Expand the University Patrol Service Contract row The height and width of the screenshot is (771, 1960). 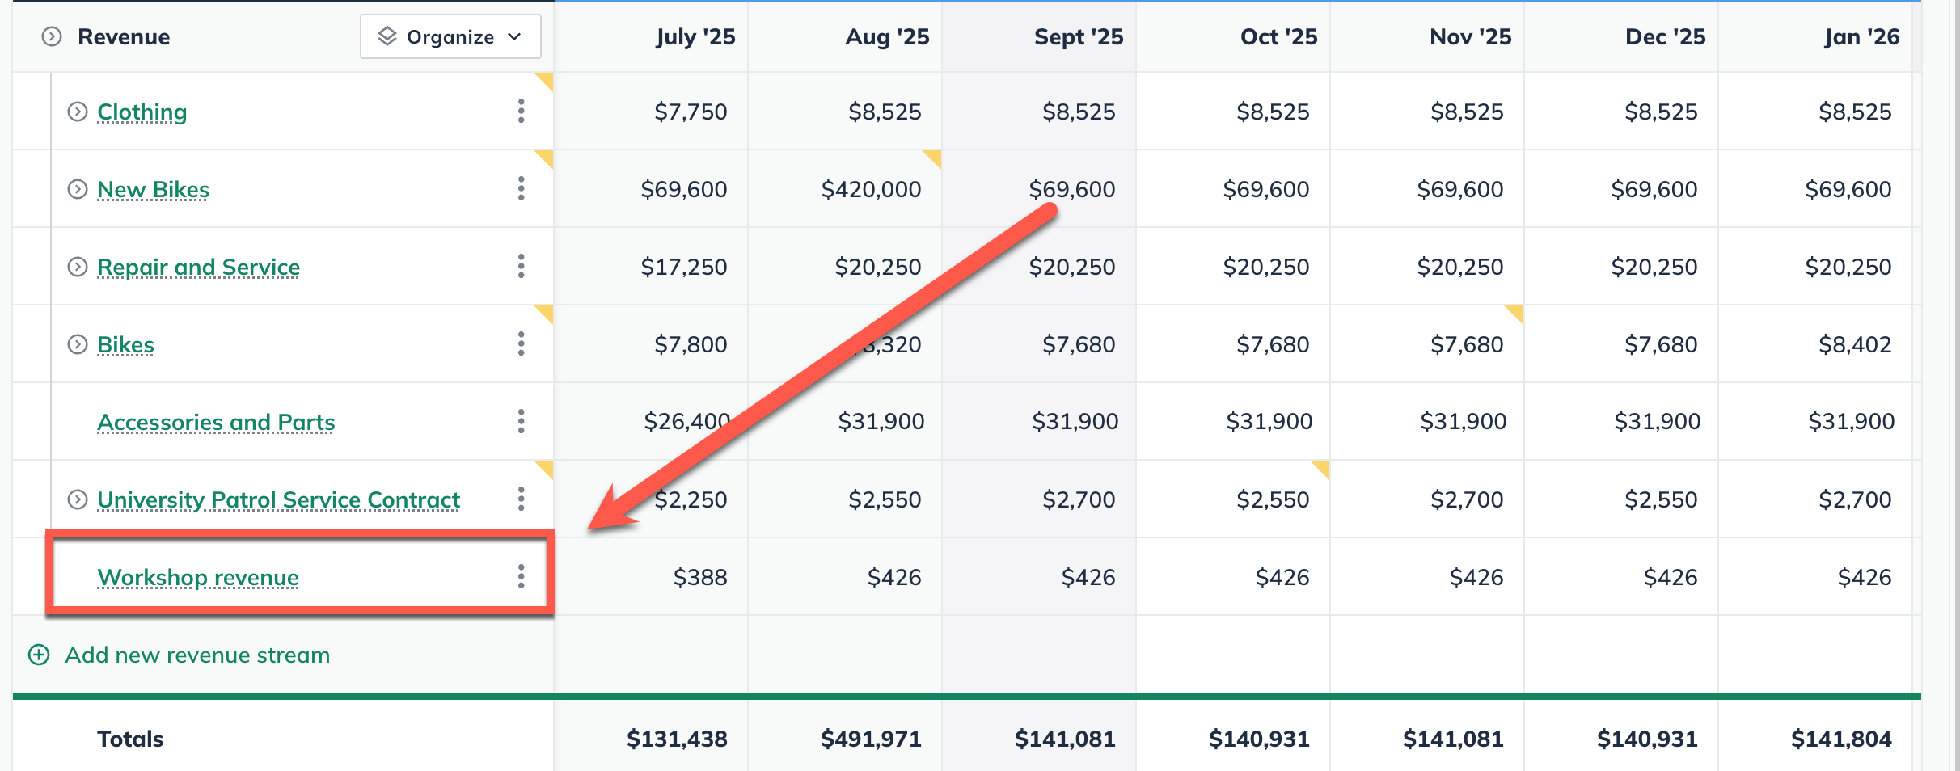pyautogui.click(x=78, y=499)
